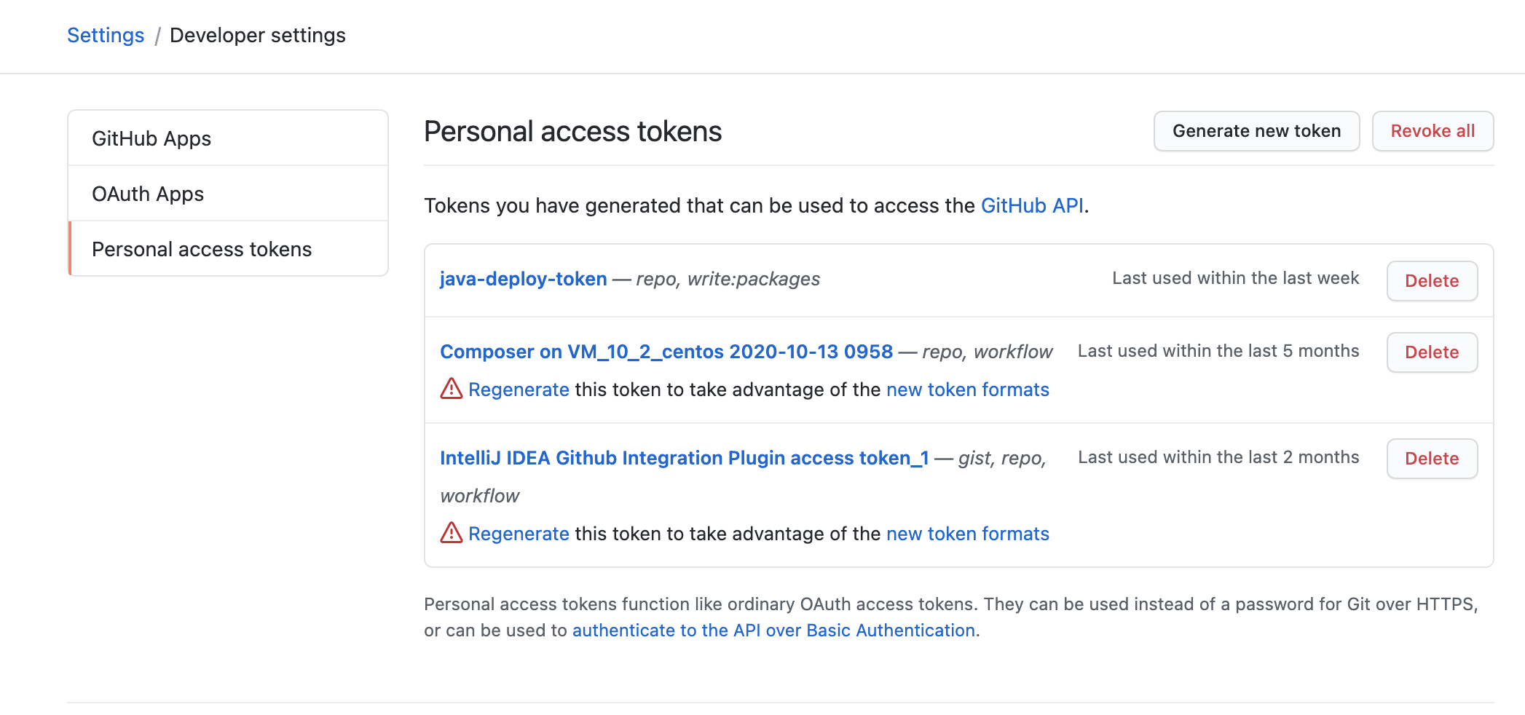
Task: Delete the Composer on VM_10_2_centos token
Action: coord(1431,352)
